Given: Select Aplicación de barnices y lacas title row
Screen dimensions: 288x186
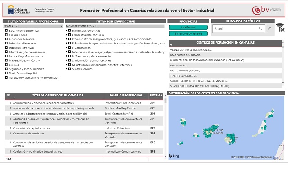Looking at the screenshot, I should pos(84,108).
